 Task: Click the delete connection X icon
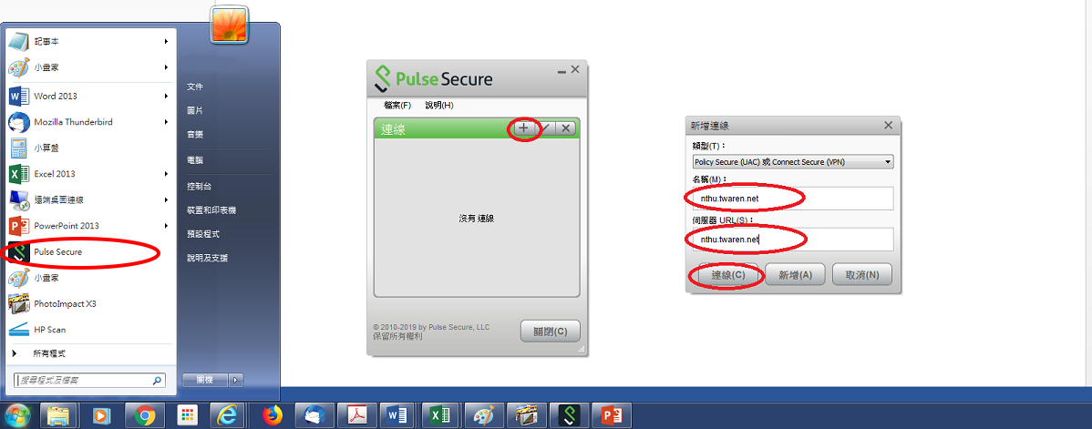coord(566,128)
